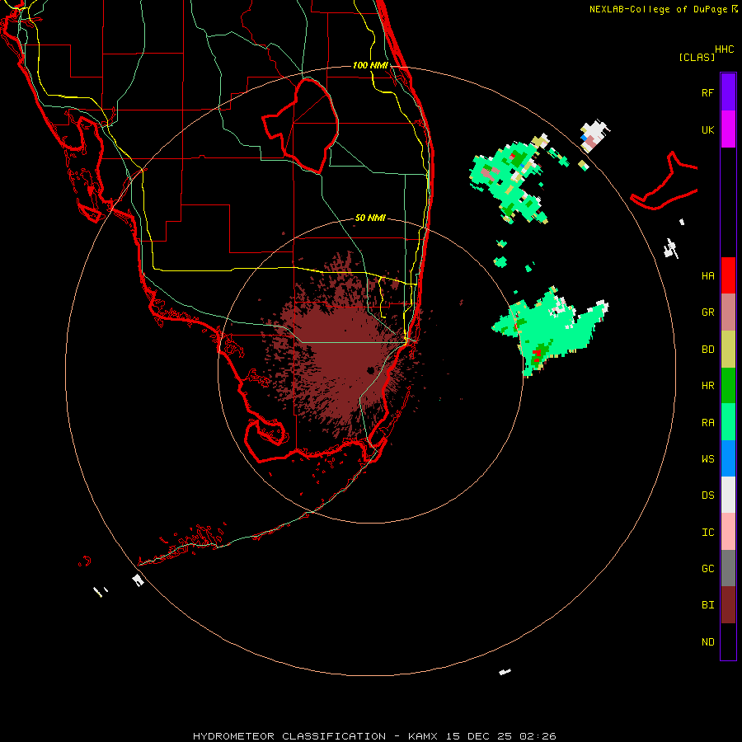
Task: Click the GC legend label
Action: pos(707,568)
